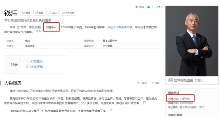Image resolution: width=220 pixels, height=117 pixels.
Task: Click the [2-3] citation reference
Action: pos(38,31)
